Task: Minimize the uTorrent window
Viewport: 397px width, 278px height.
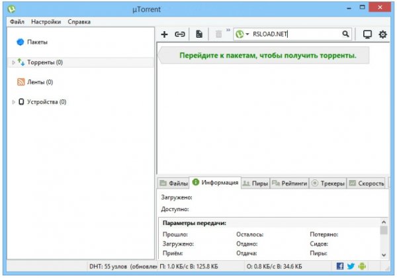Action: [x=349, y=9]
